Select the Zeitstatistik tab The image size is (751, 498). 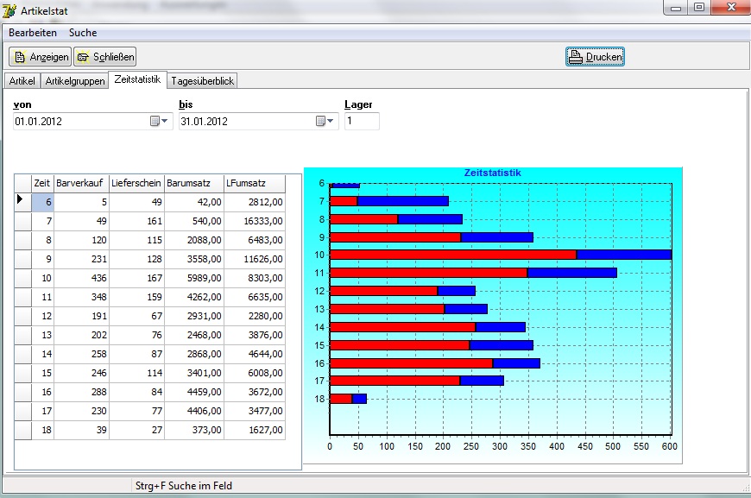click(137, 80)
